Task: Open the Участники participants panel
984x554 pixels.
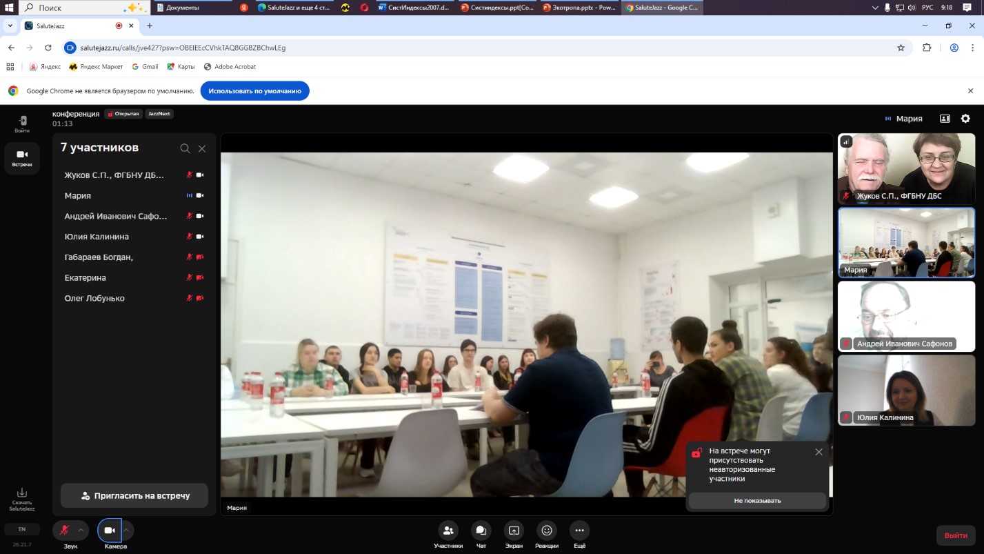Action: [x=448, y=531]
